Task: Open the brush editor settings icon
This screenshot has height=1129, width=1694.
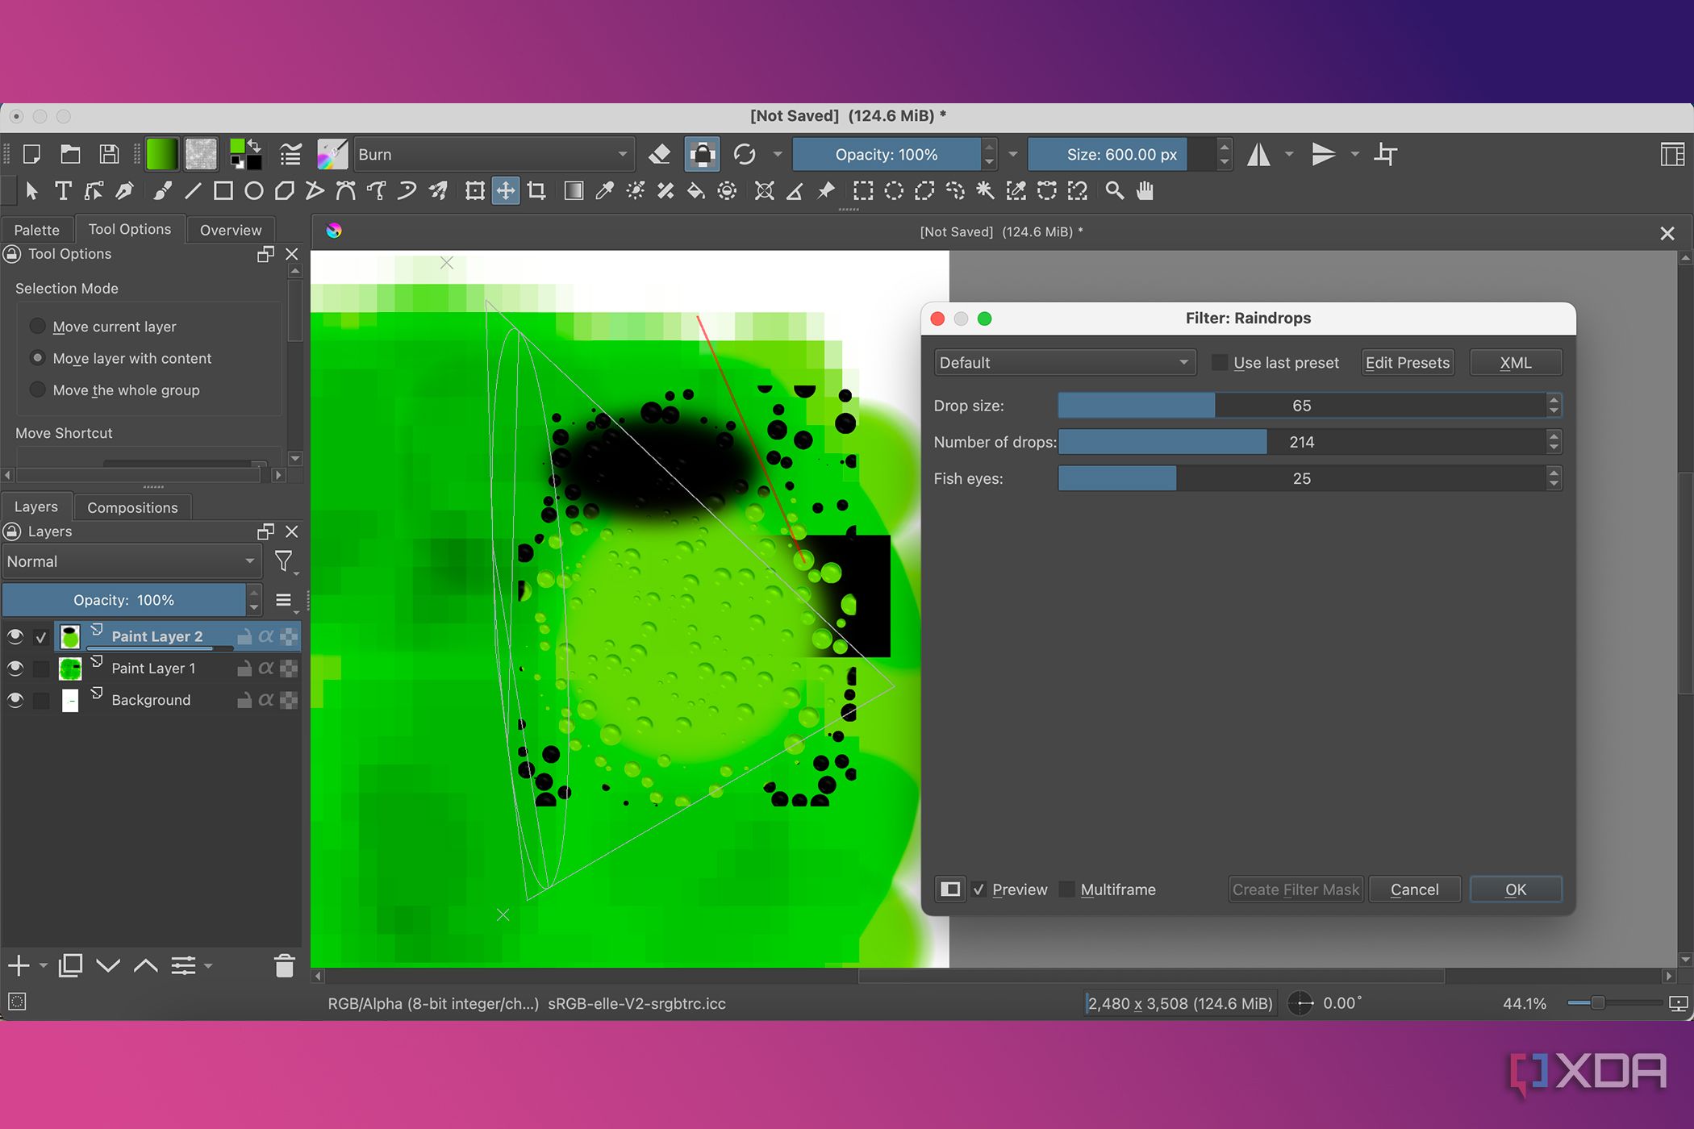Action: (x=290, y=154)
